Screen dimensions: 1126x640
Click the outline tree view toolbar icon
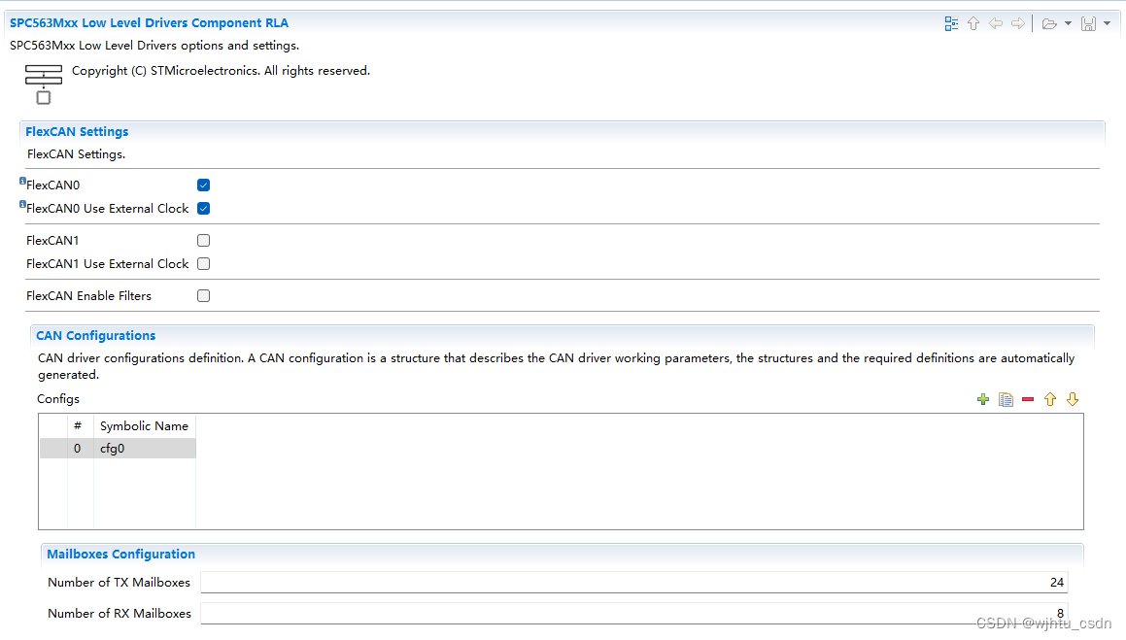pos(951,23)
